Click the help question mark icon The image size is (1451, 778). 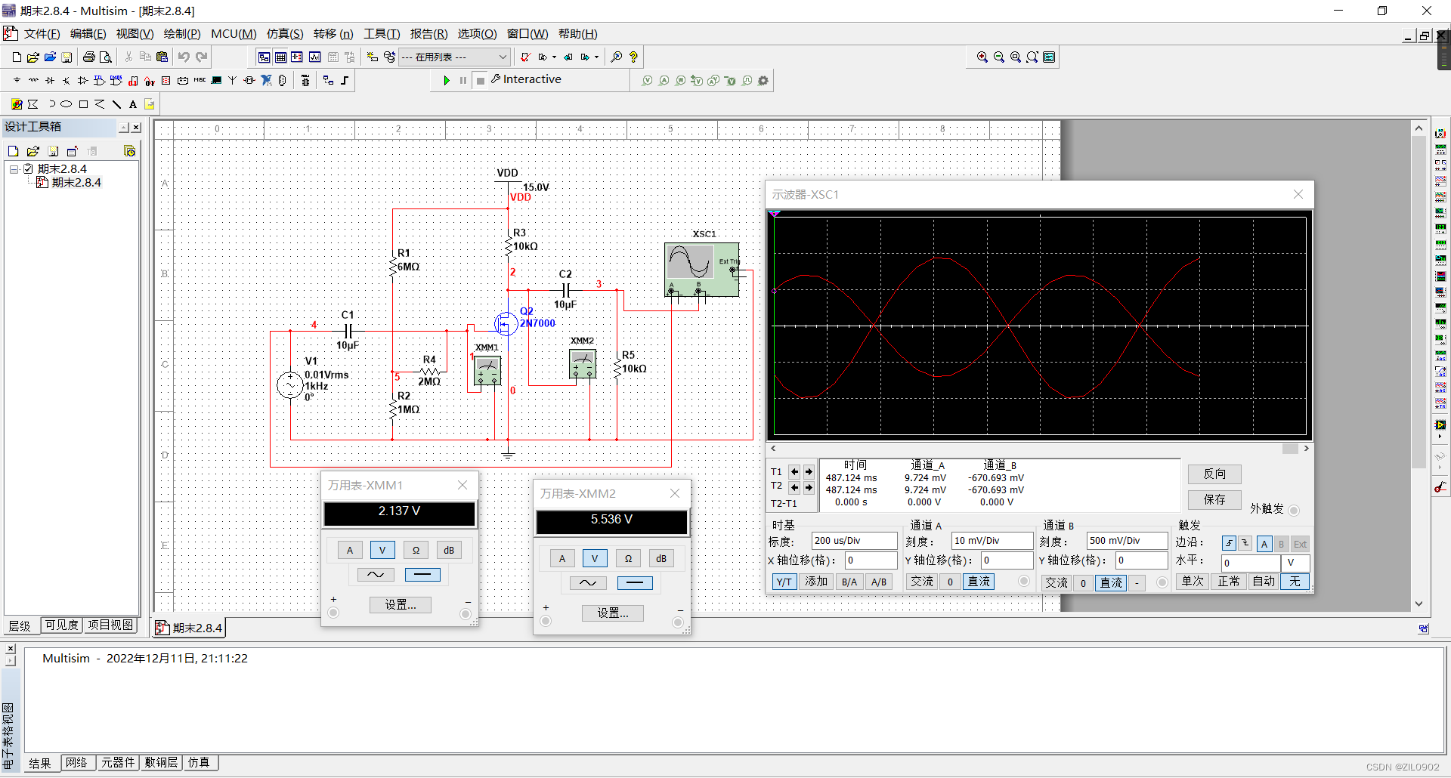(633, 57)
